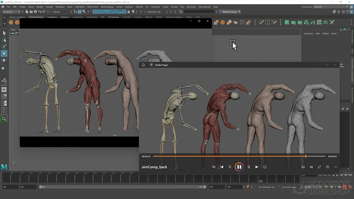Click the Media Player seek bar handle
The image size is (354, 199).
(306, 156)
